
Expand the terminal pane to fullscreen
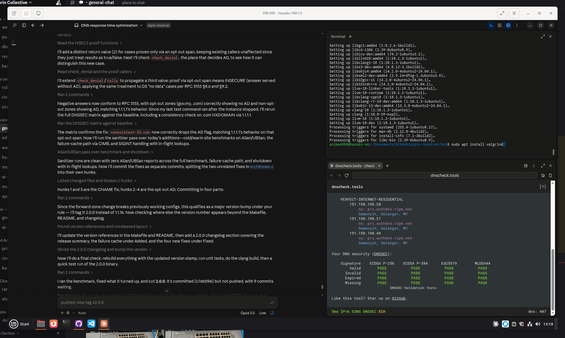[543, 36]
